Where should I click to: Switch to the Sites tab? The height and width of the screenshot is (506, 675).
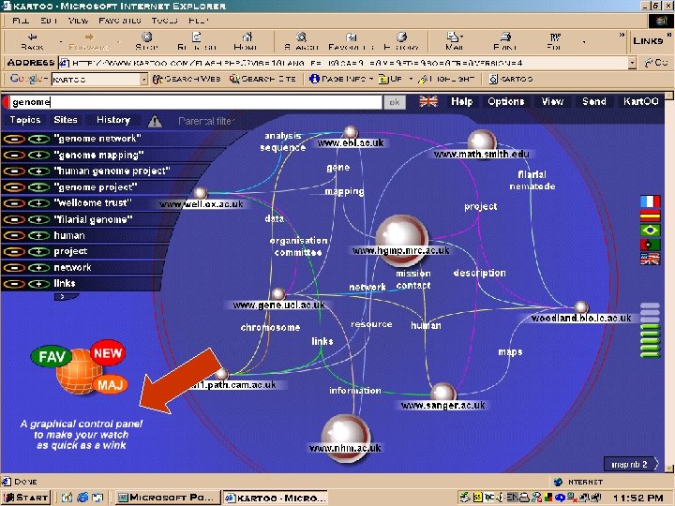66,120
